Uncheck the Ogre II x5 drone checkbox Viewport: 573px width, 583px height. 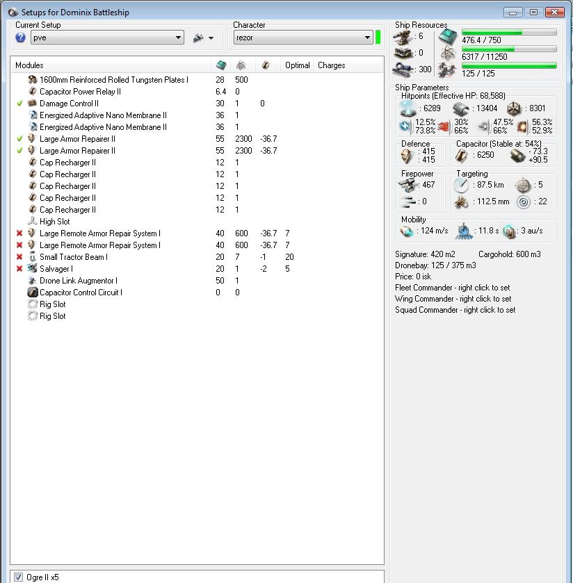pyautogui.click(x=18, y=577)
